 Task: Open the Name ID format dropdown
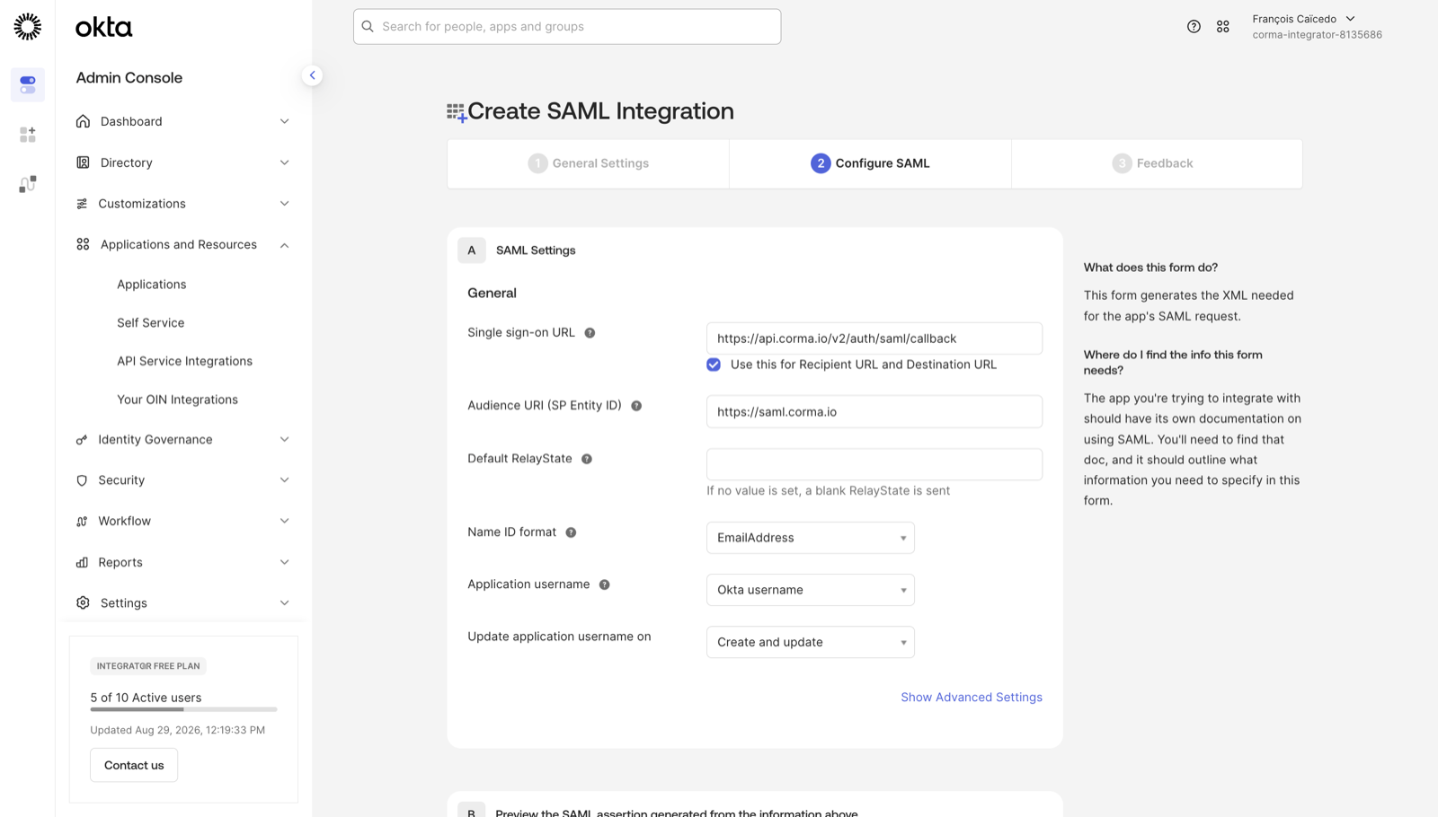[810, 538]
